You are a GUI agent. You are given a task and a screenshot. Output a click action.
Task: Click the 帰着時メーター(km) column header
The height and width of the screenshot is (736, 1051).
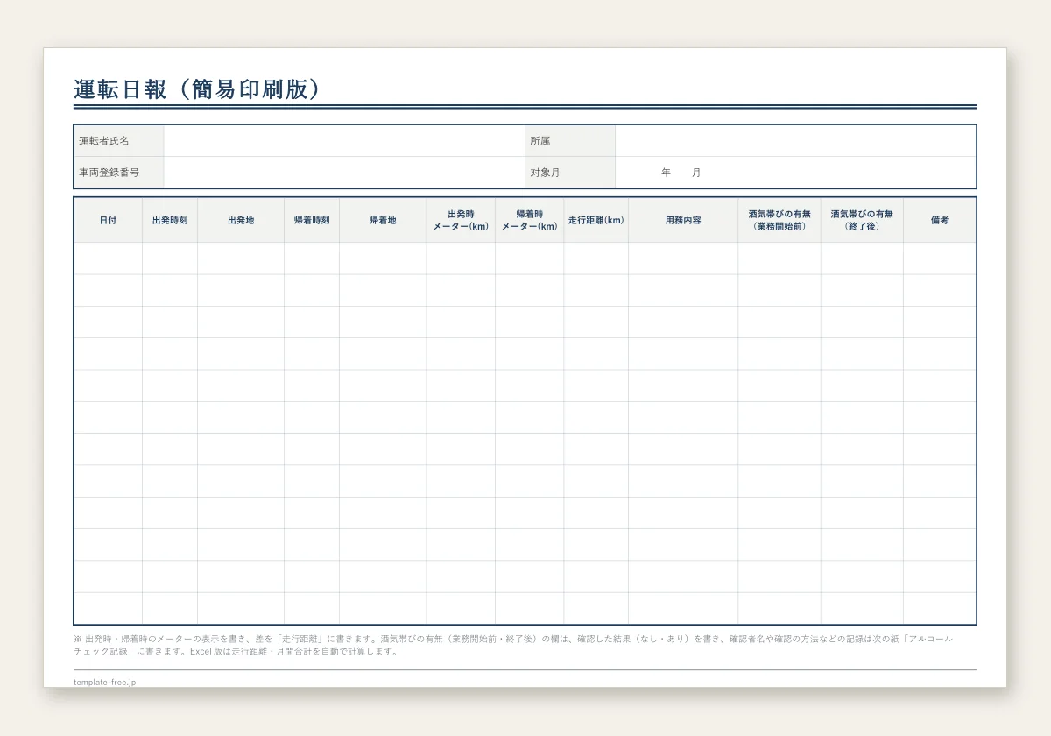pos(530,221)
